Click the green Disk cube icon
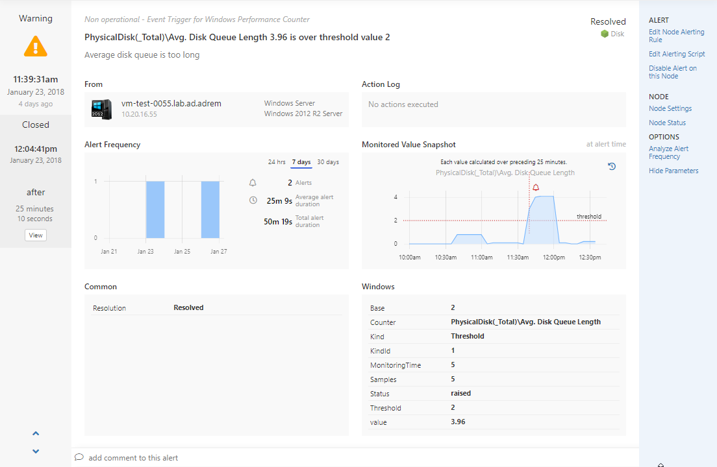The image size is (717, 467). click(605, 34)
